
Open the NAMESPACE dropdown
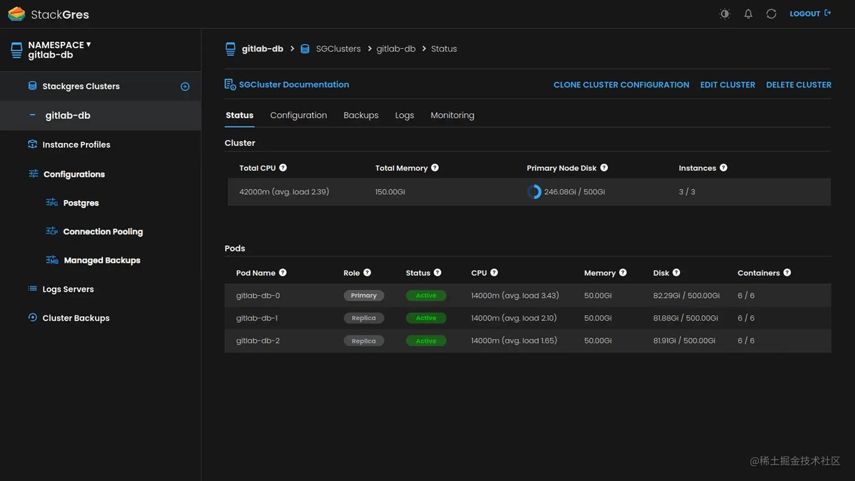(x=59, y=45)
